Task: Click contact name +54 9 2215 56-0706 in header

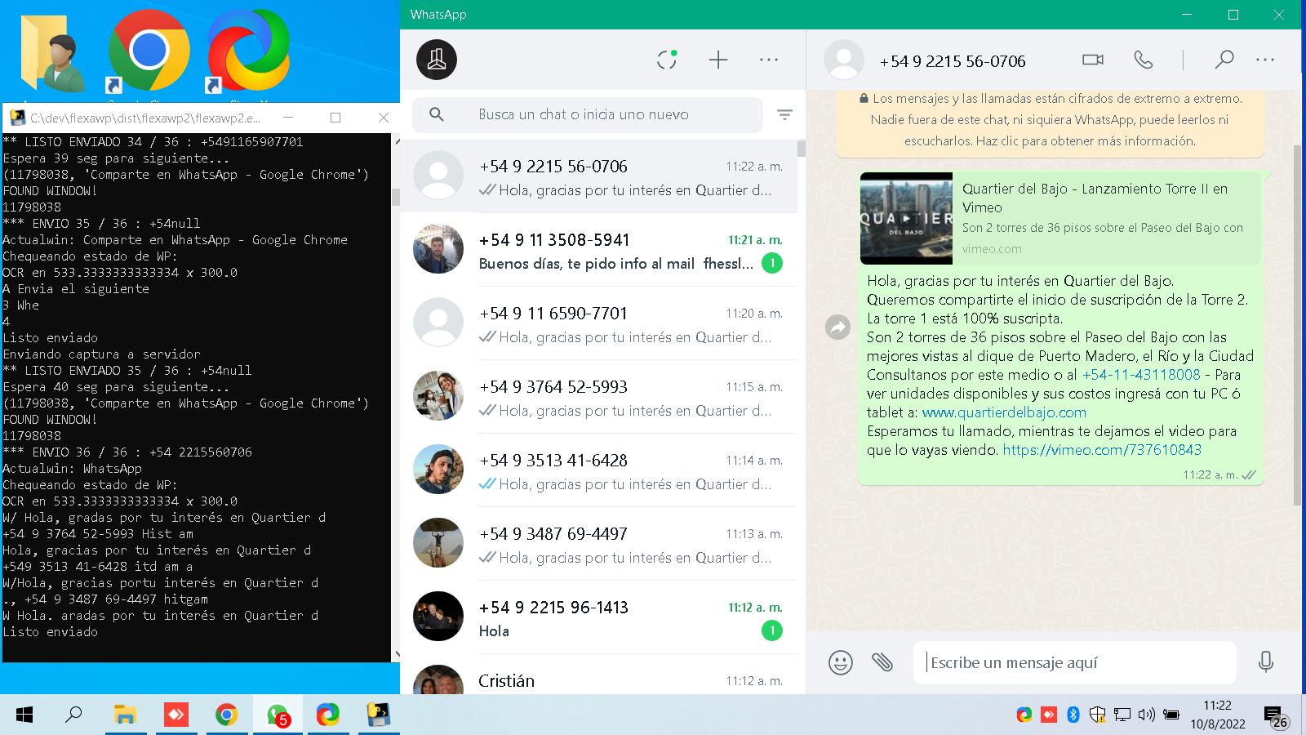Action: click(953, 61)
